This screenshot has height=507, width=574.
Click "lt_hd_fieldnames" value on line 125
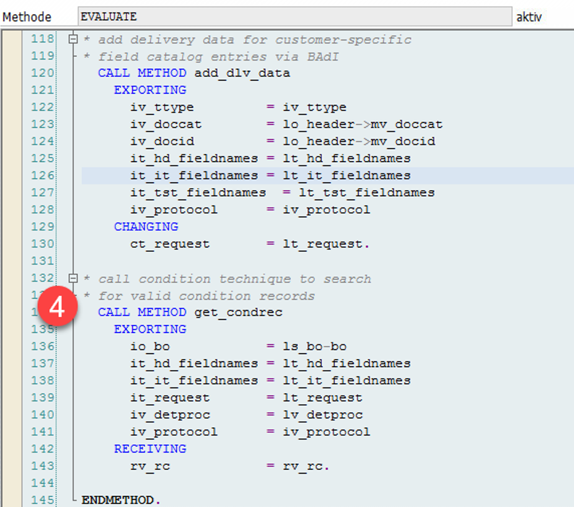pyautogui.click(x=347, y=158)
